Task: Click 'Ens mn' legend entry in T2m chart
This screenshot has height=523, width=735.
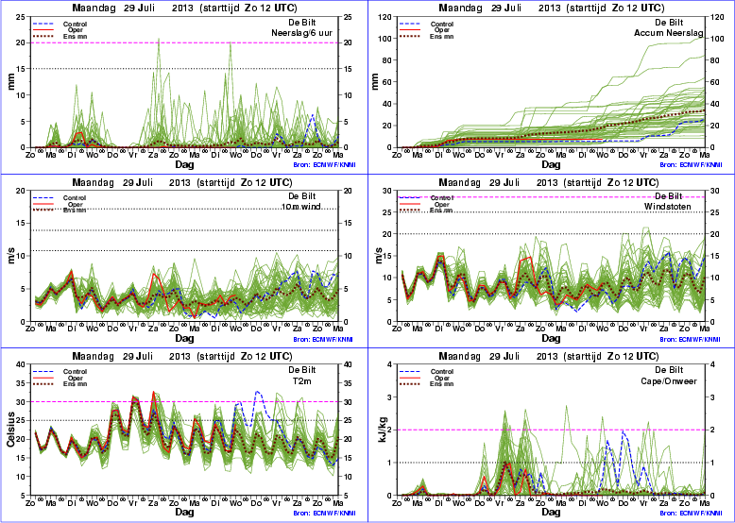Action: coord(75,384)
